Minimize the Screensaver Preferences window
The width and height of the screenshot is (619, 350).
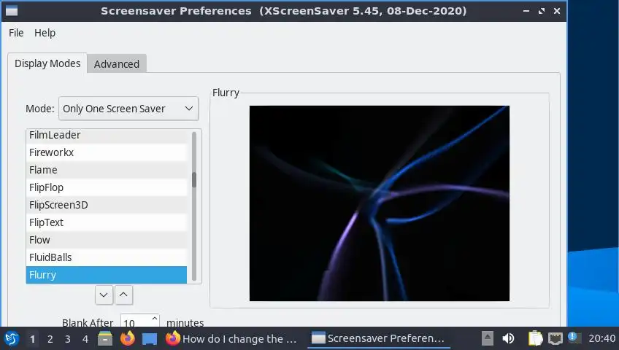pyautogui.click(x=526, y=11)
